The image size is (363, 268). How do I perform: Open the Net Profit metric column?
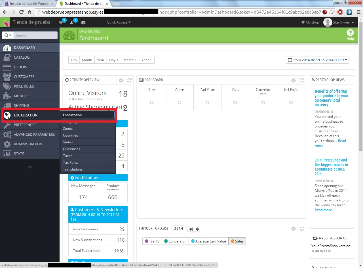pos(291,97)
